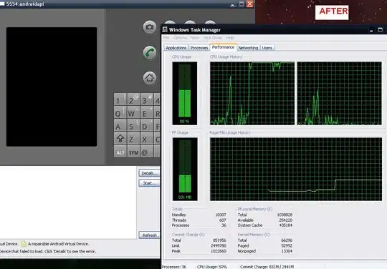Open the Networking tab
The image size is (387, 269).
point(248,48)
